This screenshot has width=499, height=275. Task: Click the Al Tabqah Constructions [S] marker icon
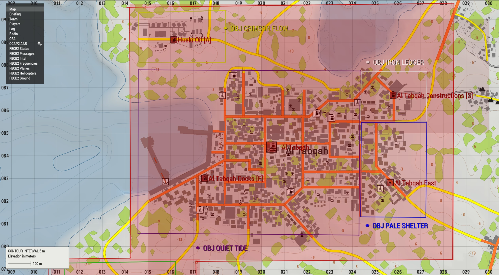(x=393, y=95)
